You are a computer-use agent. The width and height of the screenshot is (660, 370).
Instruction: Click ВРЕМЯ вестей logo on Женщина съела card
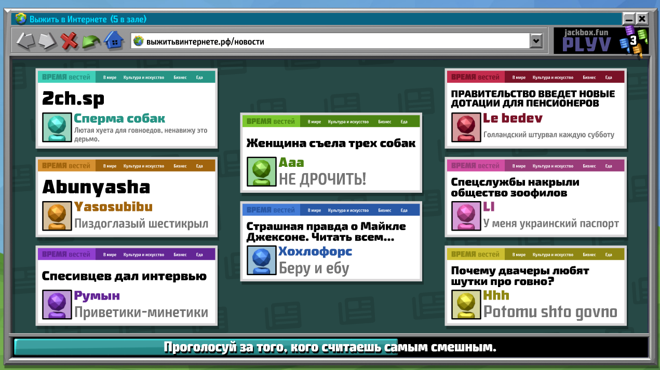pos(271,121)
